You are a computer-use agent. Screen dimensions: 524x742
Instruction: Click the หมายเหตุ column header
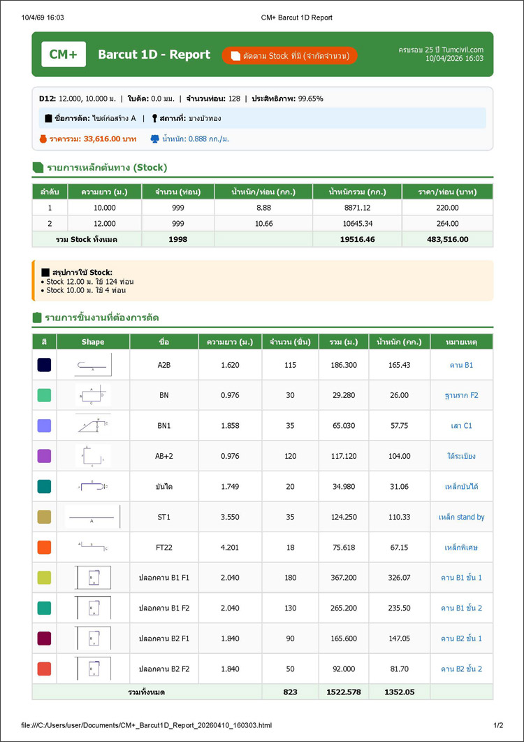(461, 342)
